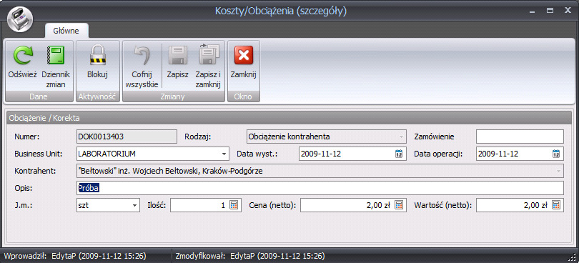Screen dimensions: 579x263
Task: Click the Numer field DOK0013403
Action: pyautogui.click(x=127, y=137)
